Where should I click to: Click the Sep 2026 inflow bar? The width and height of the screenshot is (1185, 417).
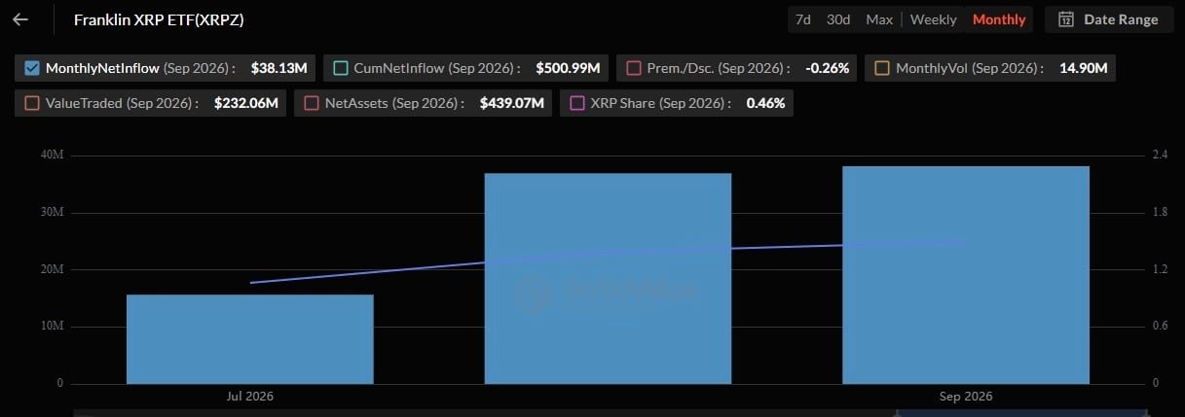pyautogui.click(x=966, y=275)
